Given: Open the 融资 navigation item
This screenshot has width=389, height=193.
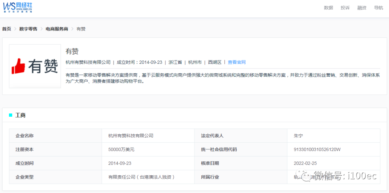Looking at the screenshot, I should click(x=362, y=8).
